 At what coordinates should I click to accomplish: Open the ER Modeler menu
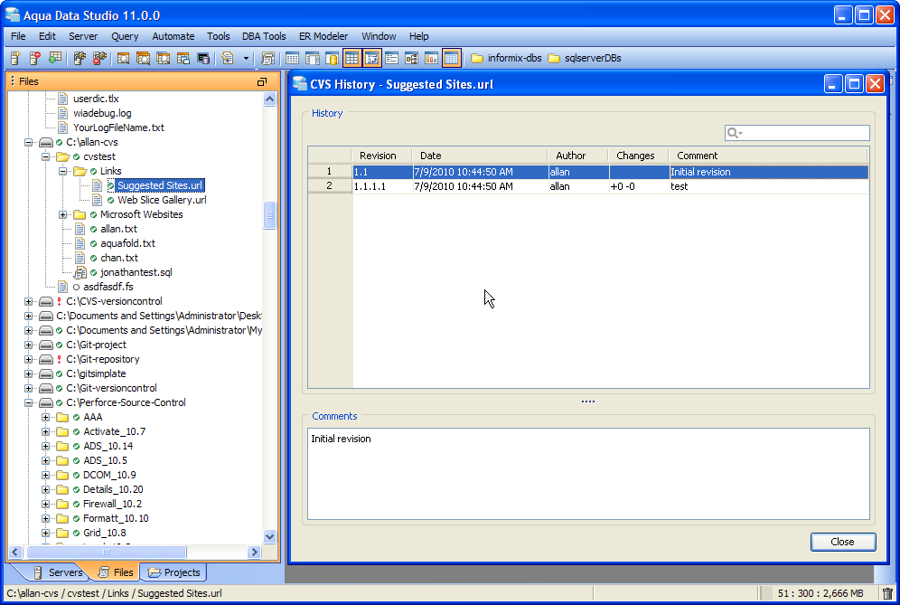[x=323, y=36]
